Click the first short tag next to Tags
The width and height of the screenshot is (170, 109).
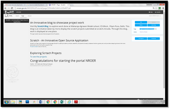tap(141, 29)
